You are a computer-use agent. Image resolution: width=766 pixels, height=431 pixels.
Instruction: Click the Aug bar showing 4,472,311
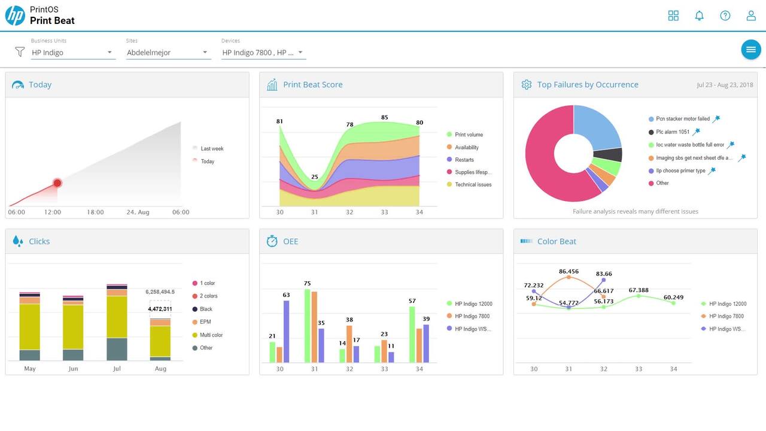point(160,339)
